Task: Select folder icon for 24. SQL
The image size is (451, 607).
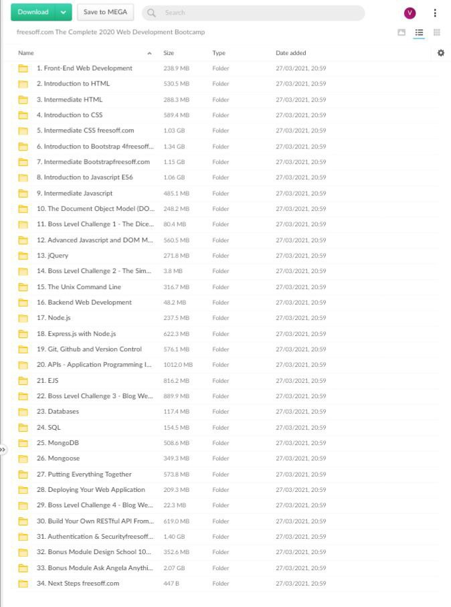Action: [x=23, y=428]
